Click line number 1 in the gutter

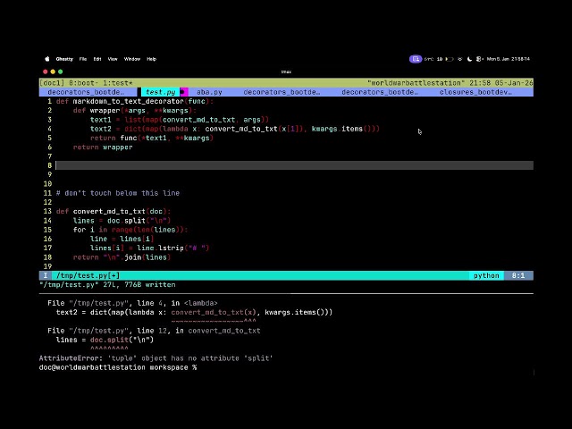tap(50, 101)
